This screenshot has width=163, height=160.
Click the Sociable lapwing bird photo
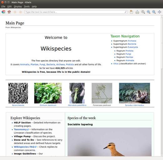110,142
